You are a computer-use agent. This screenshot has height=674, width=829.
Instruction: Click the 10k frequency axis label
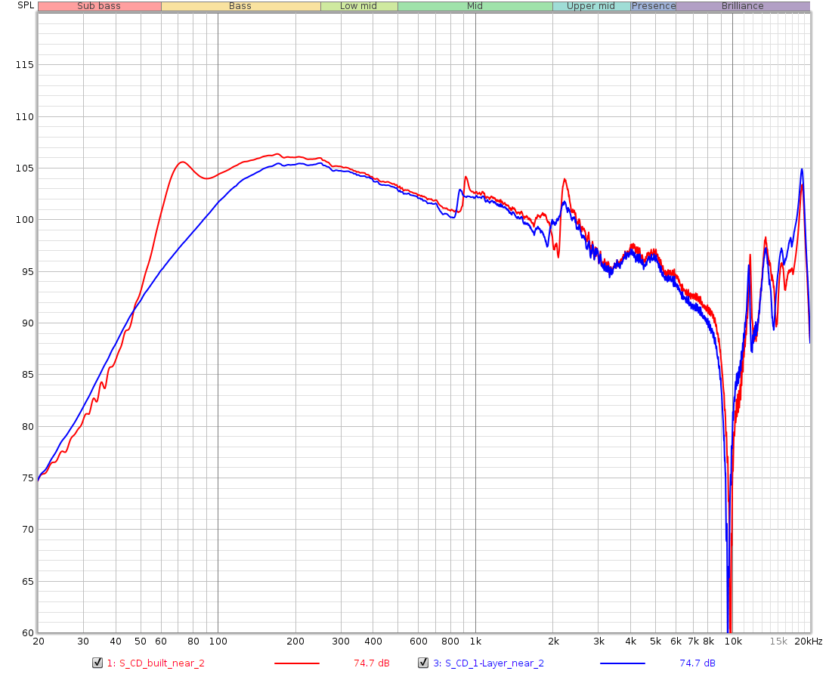coord(733,642)
